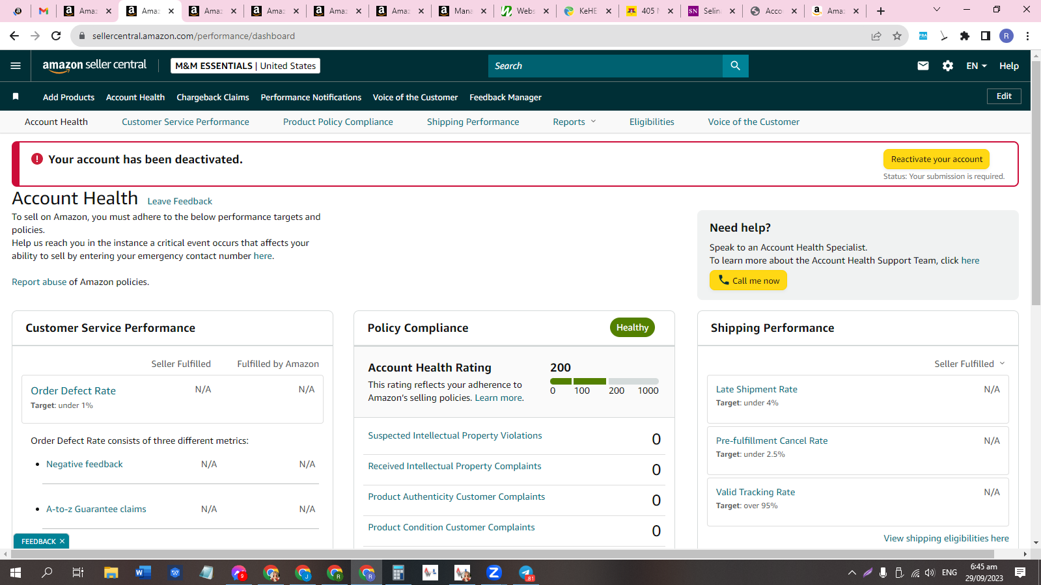1041x585 pixels.
Task: Open the Chrome three-dot menu
Action: 1028,36
